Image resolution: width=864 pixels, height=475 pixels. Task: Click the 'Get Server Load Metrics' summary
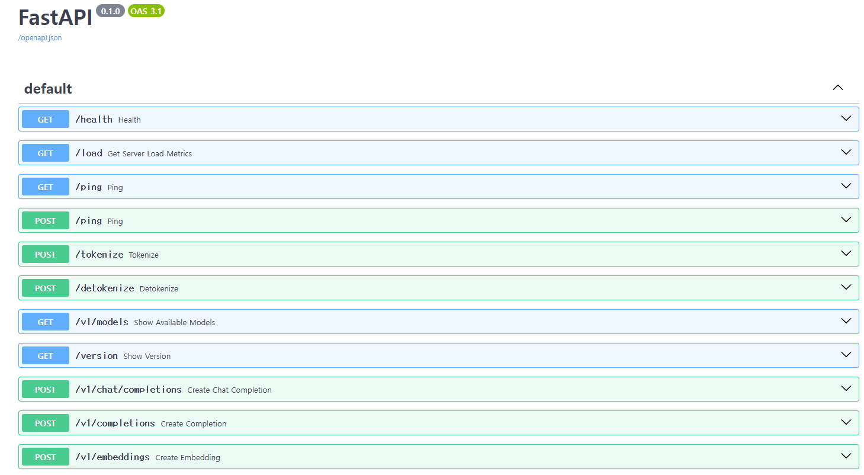(x=150, y=153)
